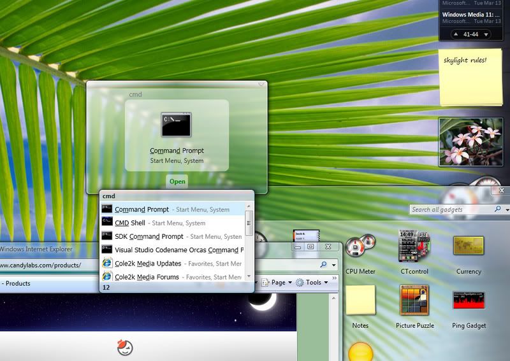Add the Picture Puzzle gadget
510x361 pixels.
click(415, 307)
